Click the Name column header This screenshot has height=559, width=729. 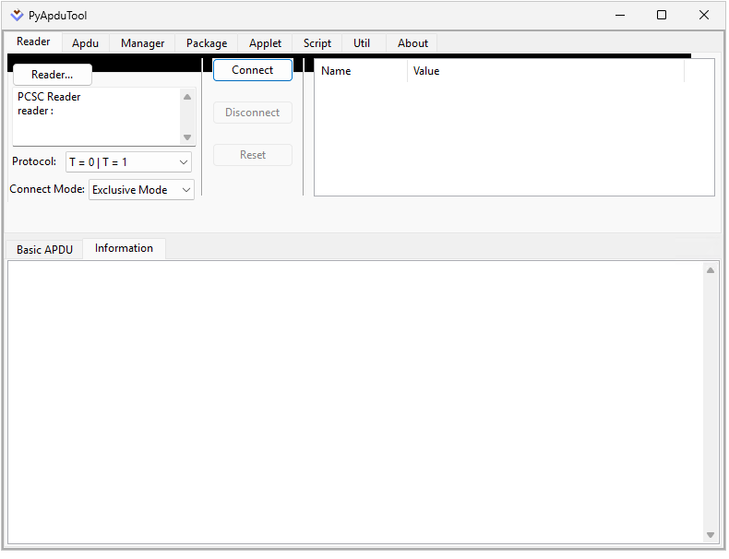[x=360, y=71]
